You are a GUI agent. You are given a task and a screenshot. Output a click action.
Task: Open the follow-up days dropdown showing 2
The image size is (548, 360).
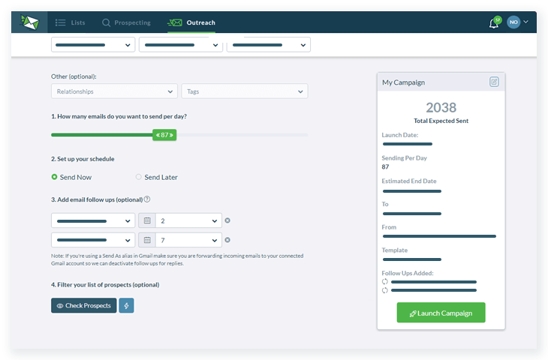pos(188,220)
